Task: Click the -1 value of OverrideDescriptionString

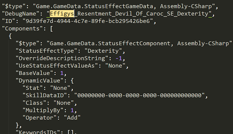Action: tap(119, 58)
